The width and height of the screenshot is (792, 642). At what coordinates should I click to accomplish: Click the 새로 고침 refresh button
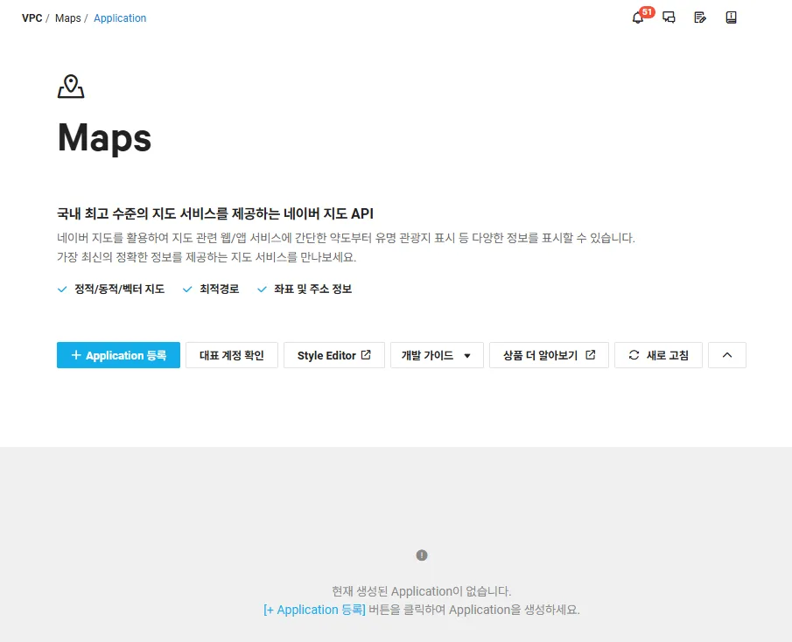tap(658, 355)
